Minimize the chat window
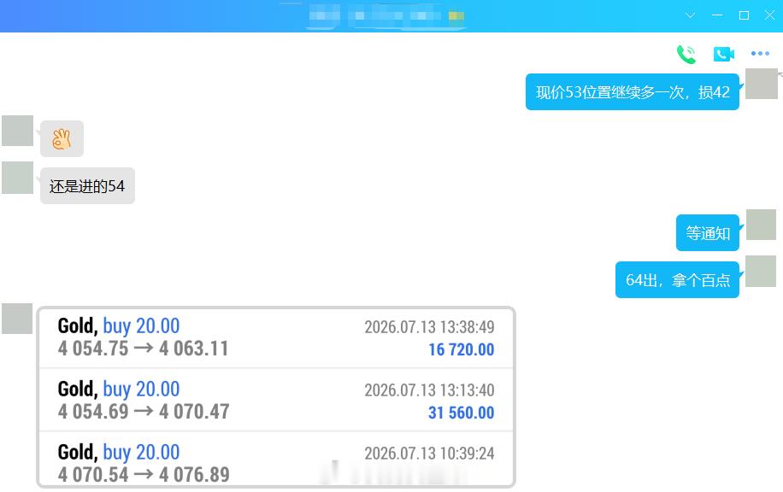This screenshot has height=492, width=783. [717, 15]
